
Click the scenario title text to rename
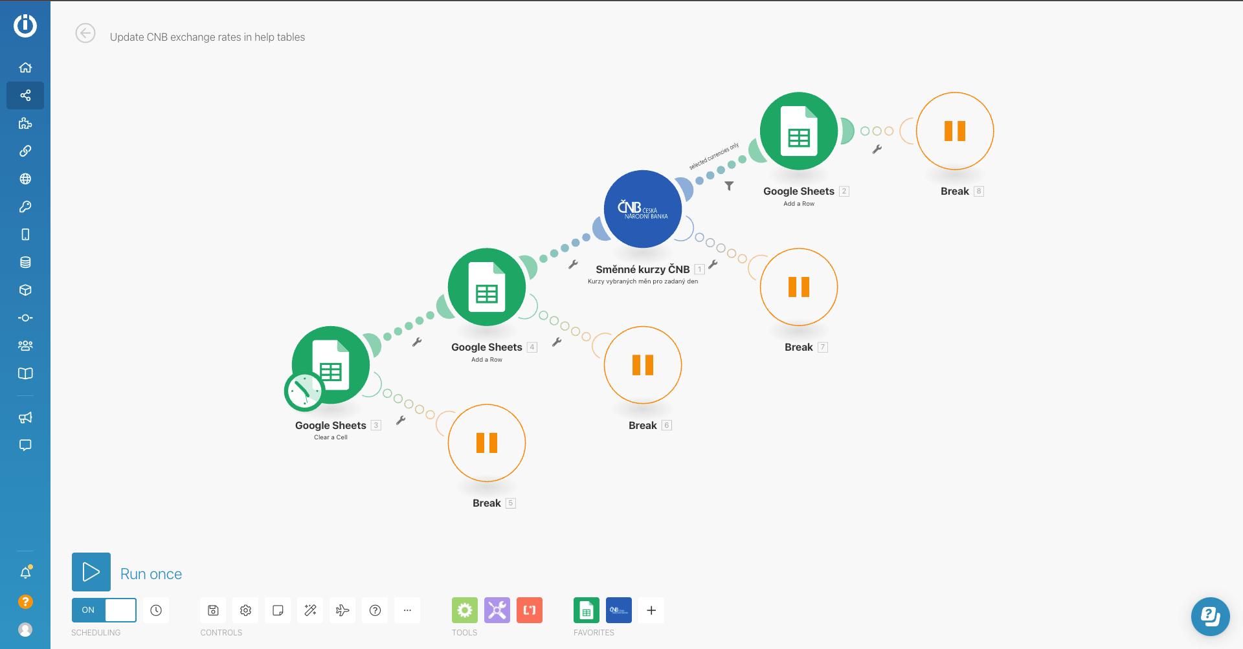pyautogui.click(x=207, y=38)
